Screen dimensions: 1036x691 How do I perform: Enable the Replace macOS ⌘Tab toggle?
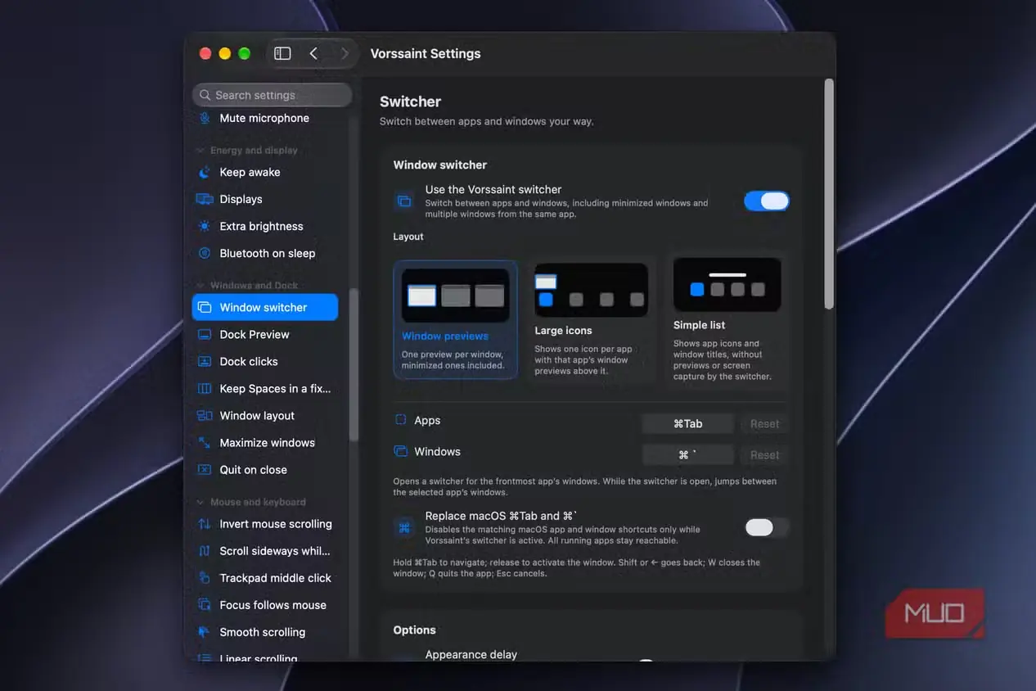click(767, 527)
